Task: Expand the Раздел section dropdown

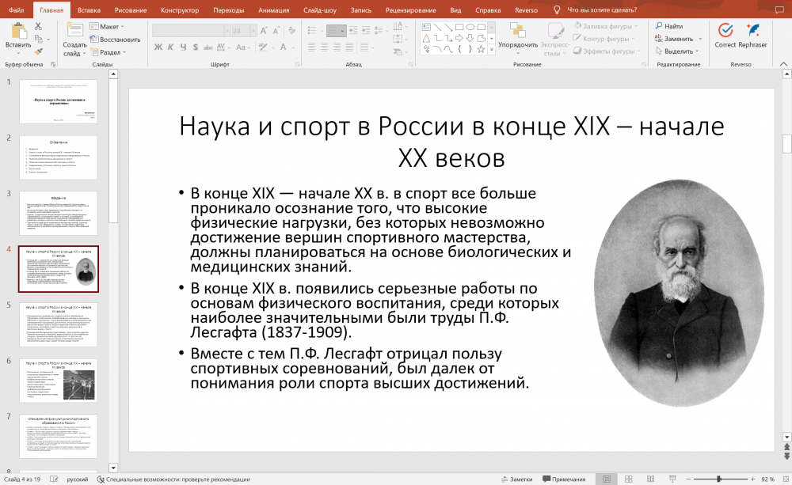Action: [x=110, y=52]
